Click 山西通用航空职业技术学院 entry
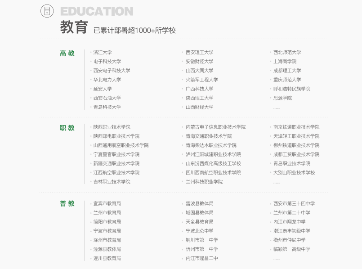362x269 pixels. pos(121,145)
